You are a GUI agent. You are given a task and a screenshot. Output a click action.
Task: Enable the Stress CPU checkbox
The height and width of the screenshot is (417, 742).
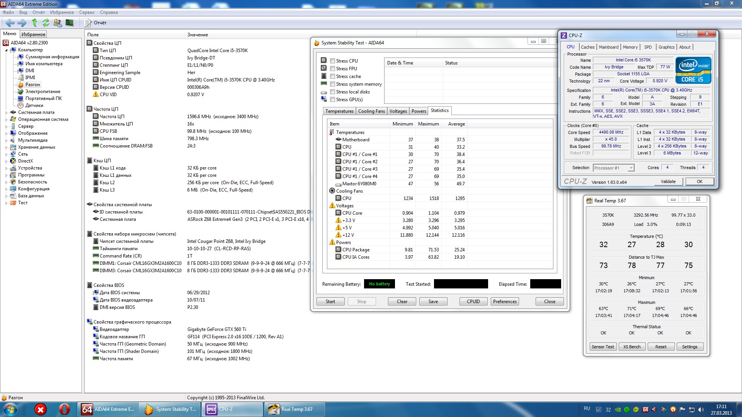[x=332, y=61]
